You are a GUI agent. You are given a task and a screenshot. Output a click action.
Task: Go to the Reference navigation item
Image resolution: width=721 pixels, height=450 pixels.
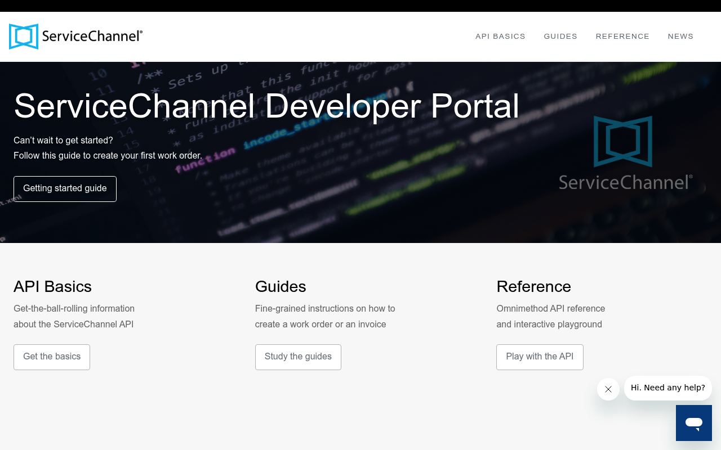pyautogui.click(x=622, y=37)
